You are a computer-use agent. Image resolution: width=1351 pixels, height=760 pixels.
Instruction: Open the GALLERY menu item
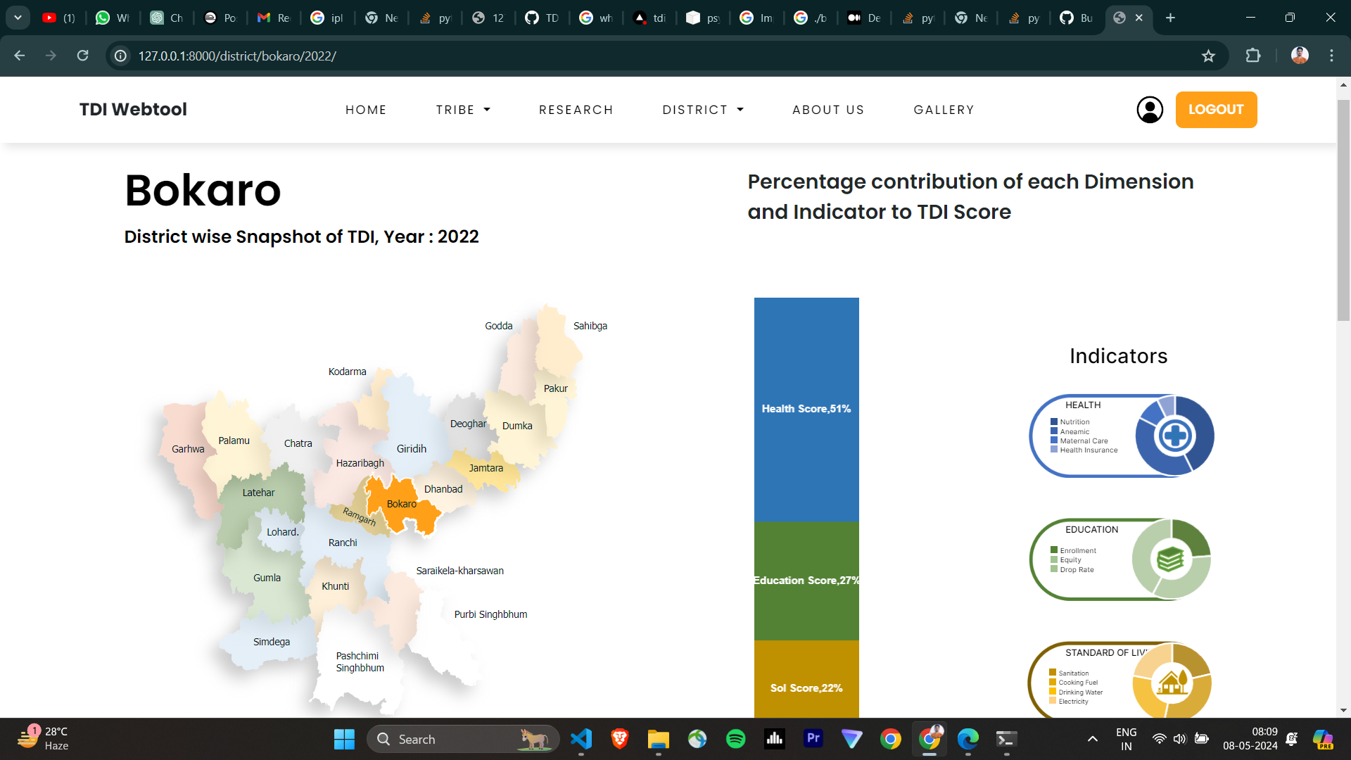click(x=944, y=110)
